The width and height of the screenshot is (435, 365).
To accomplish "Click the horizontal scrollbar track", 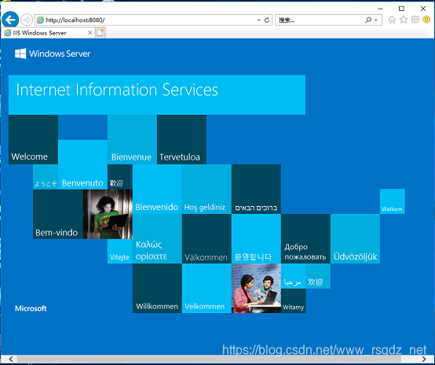I will coord(217,359).
